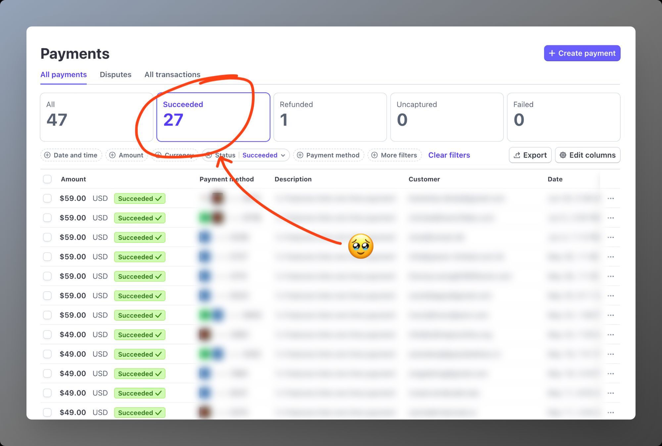Click the Description column header
The width and height of the screenshot is (662, 446).
pyautogui.click(x=293, y=179)
